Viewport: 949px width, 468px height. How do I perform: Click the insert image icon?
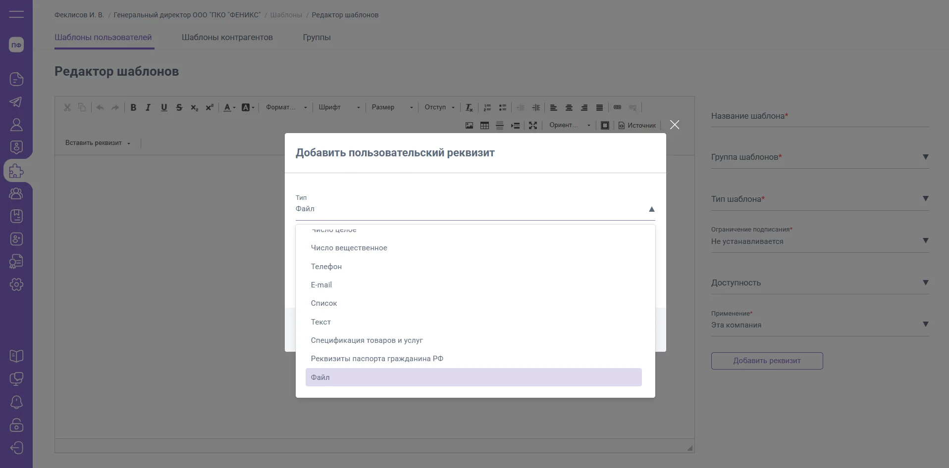(469, 126)
